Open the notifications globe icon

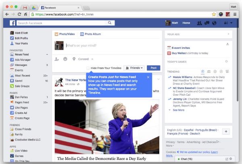(214, 23)
